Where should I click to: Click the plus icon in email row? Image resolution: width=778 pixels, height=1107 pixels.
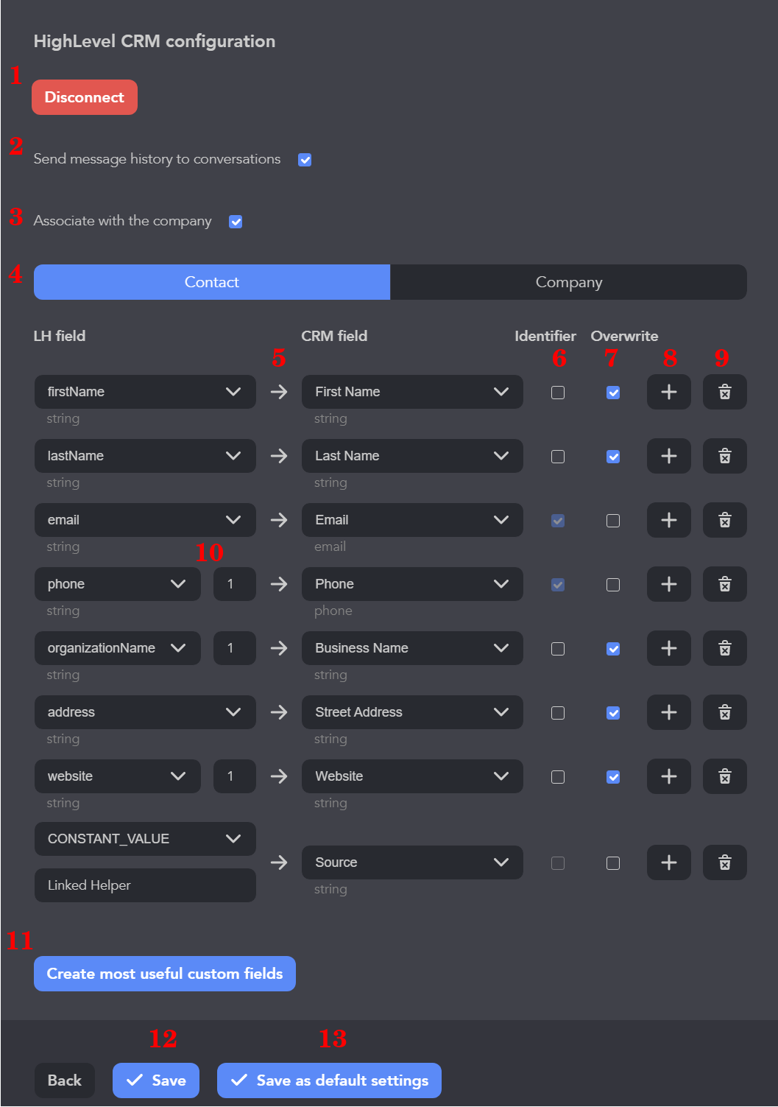668,520
